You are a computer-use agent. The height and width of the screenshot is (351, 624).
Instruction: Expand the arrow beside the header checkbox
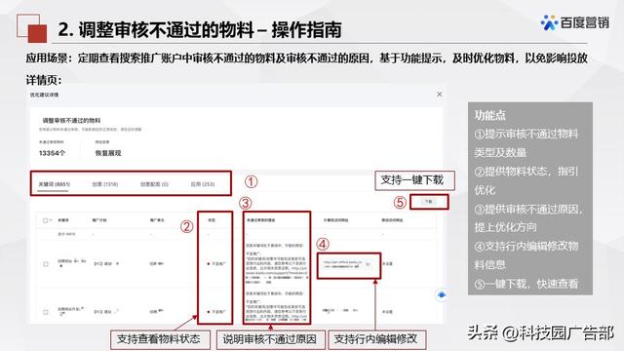50,220
